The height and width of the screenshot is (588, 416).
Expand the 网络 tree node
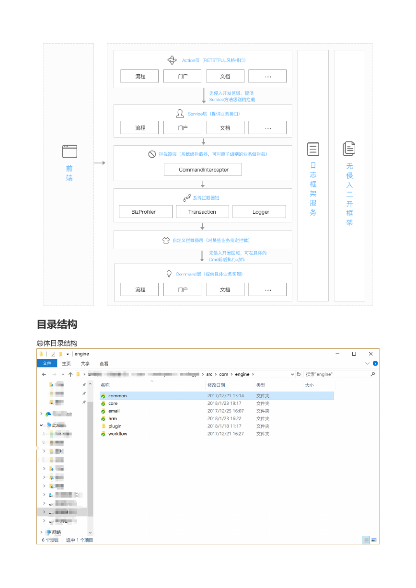tap(41, 532)
